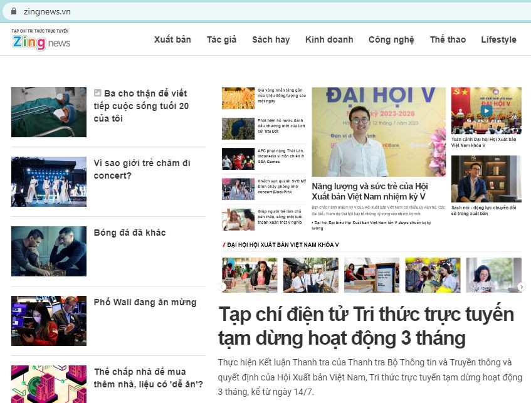Open 'Phố Wall đang ăn mừng' headline
Viewport: 531px width, 403px height.
pyautogui.click(x=145, y=302)
